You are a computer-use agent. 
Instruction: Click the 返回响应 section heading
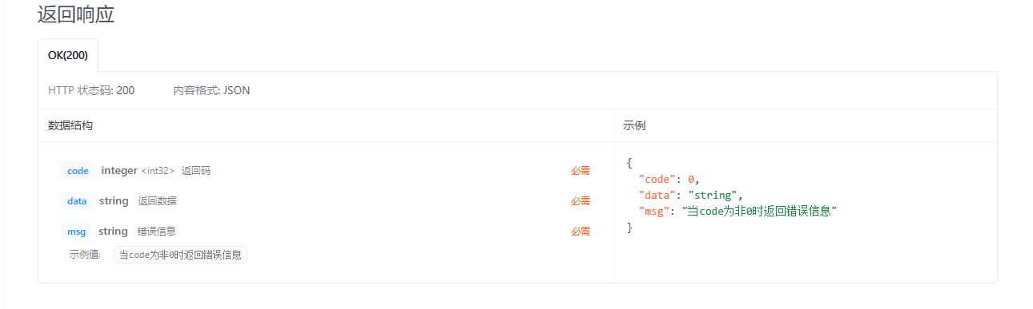pyautogui.click(x=76, y=14)
